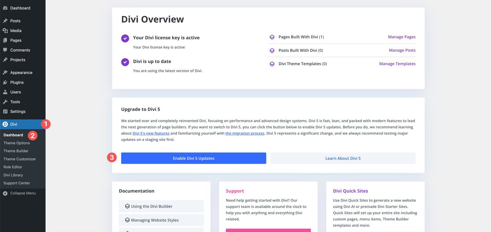Open the Plugins menu item
491x232 pixels.
click(x=23, y=82)
